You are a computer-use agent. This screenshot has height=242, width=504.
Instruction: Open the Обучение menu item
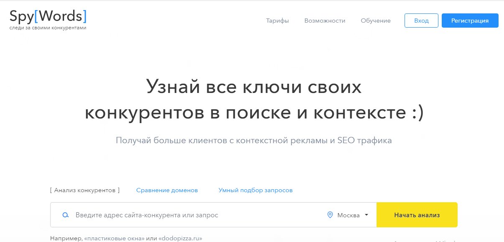click(375, 20)
